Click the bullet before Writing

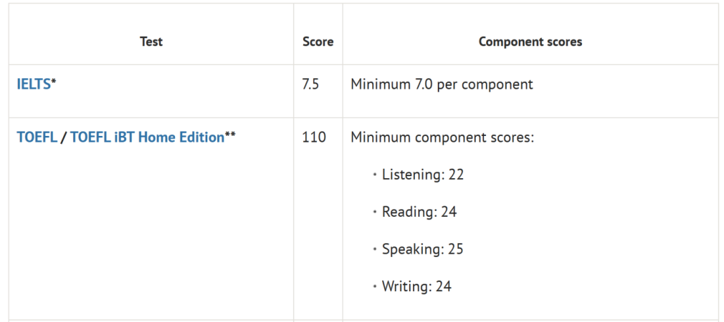tap(374, 287)
